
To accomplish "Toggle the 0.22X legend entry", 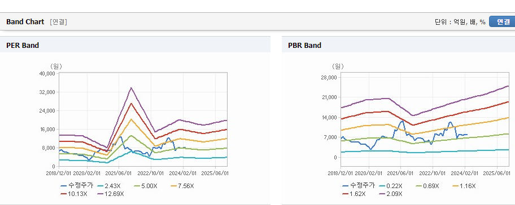I will pos(390,186).
